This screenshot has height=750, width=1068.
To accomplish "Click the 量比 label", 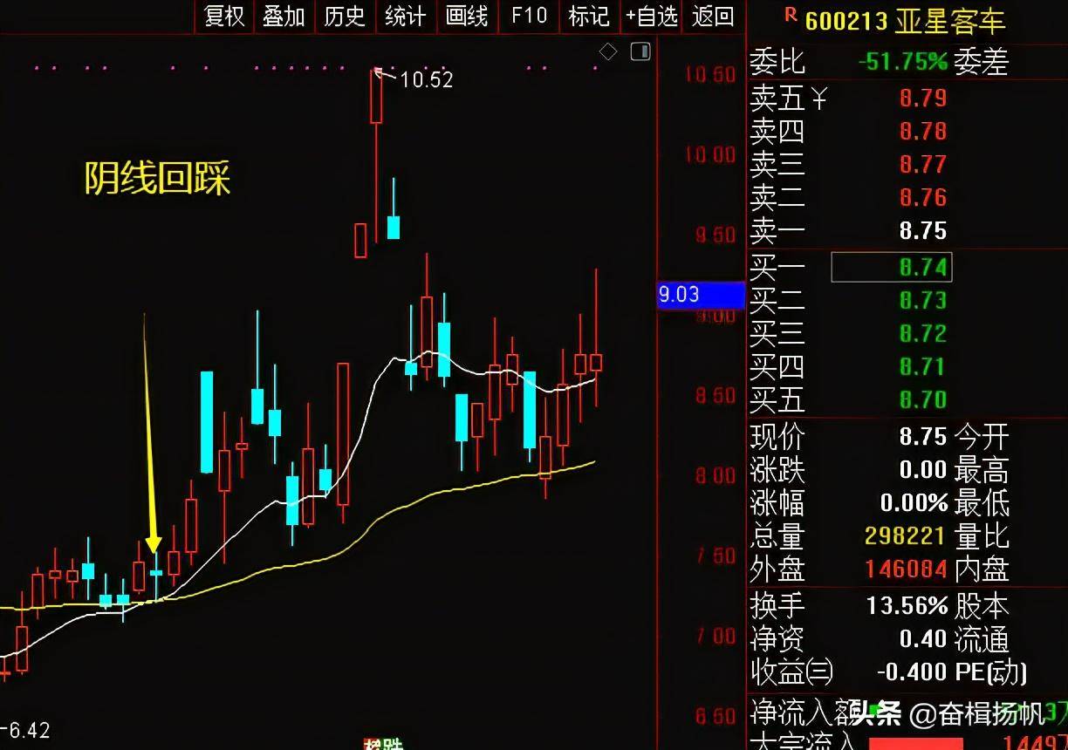I will 982,536.
